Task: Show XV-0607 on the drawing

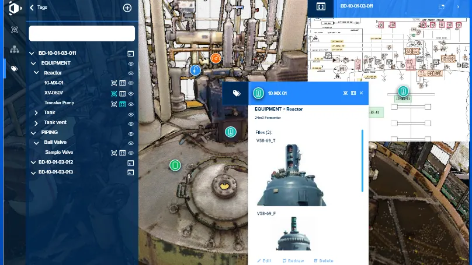Action: click(x=123, y=94)
